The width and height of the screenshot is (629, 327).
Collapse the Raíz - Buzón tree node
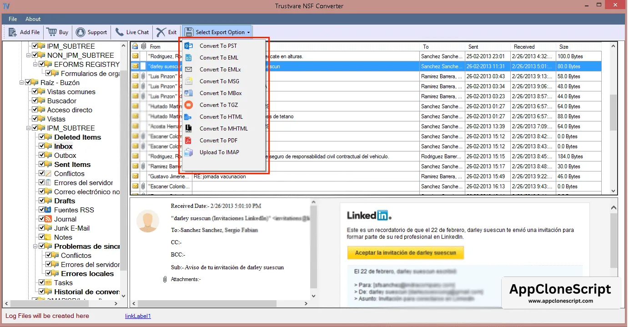coord(21,83)
